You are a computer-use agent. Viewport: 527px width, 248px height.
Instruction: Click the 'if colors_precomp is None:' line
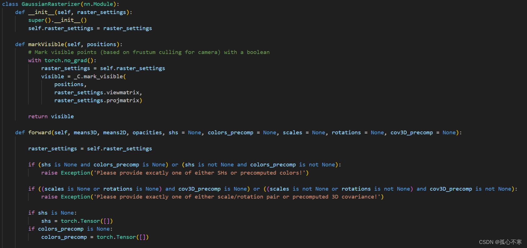70,229
